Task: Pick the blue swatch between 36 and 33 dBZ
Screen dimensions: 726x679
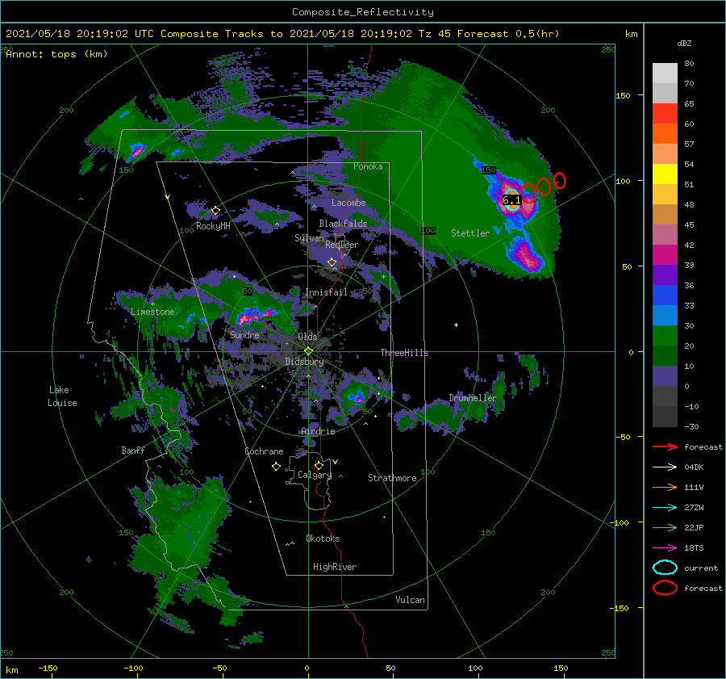Action: tap(665, 295)
